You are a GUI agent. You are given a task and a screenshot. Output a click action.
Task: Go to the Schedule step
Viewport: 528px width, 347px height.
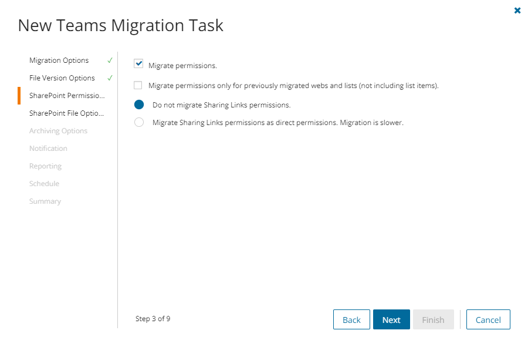44,184
